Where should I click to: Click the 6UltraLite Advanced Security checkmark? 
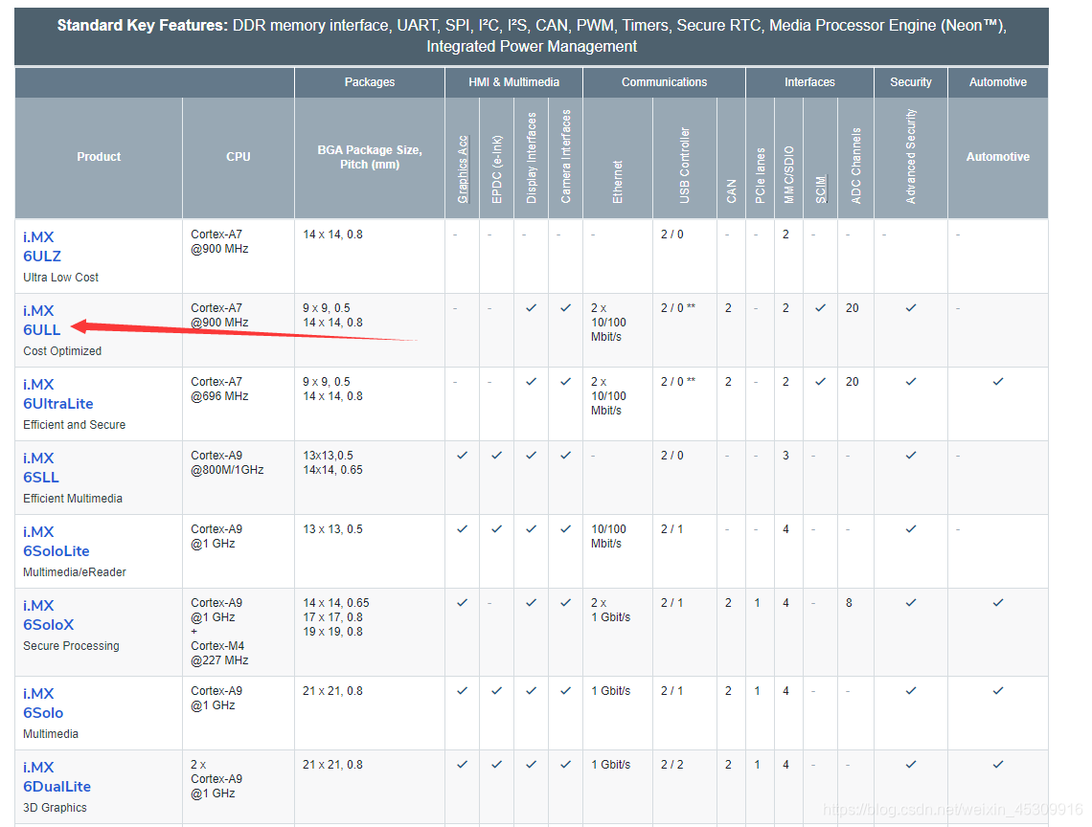point(911,382)
